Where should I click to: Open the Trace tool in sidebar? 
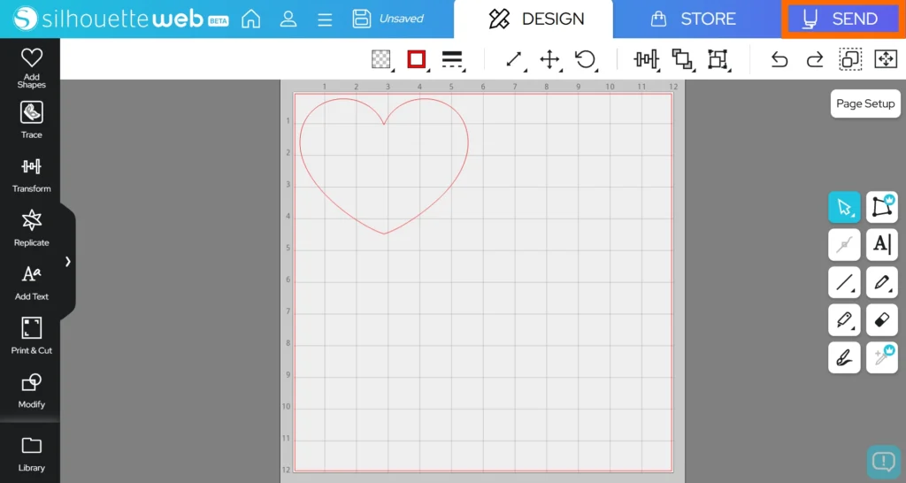(x=32, y=120)
